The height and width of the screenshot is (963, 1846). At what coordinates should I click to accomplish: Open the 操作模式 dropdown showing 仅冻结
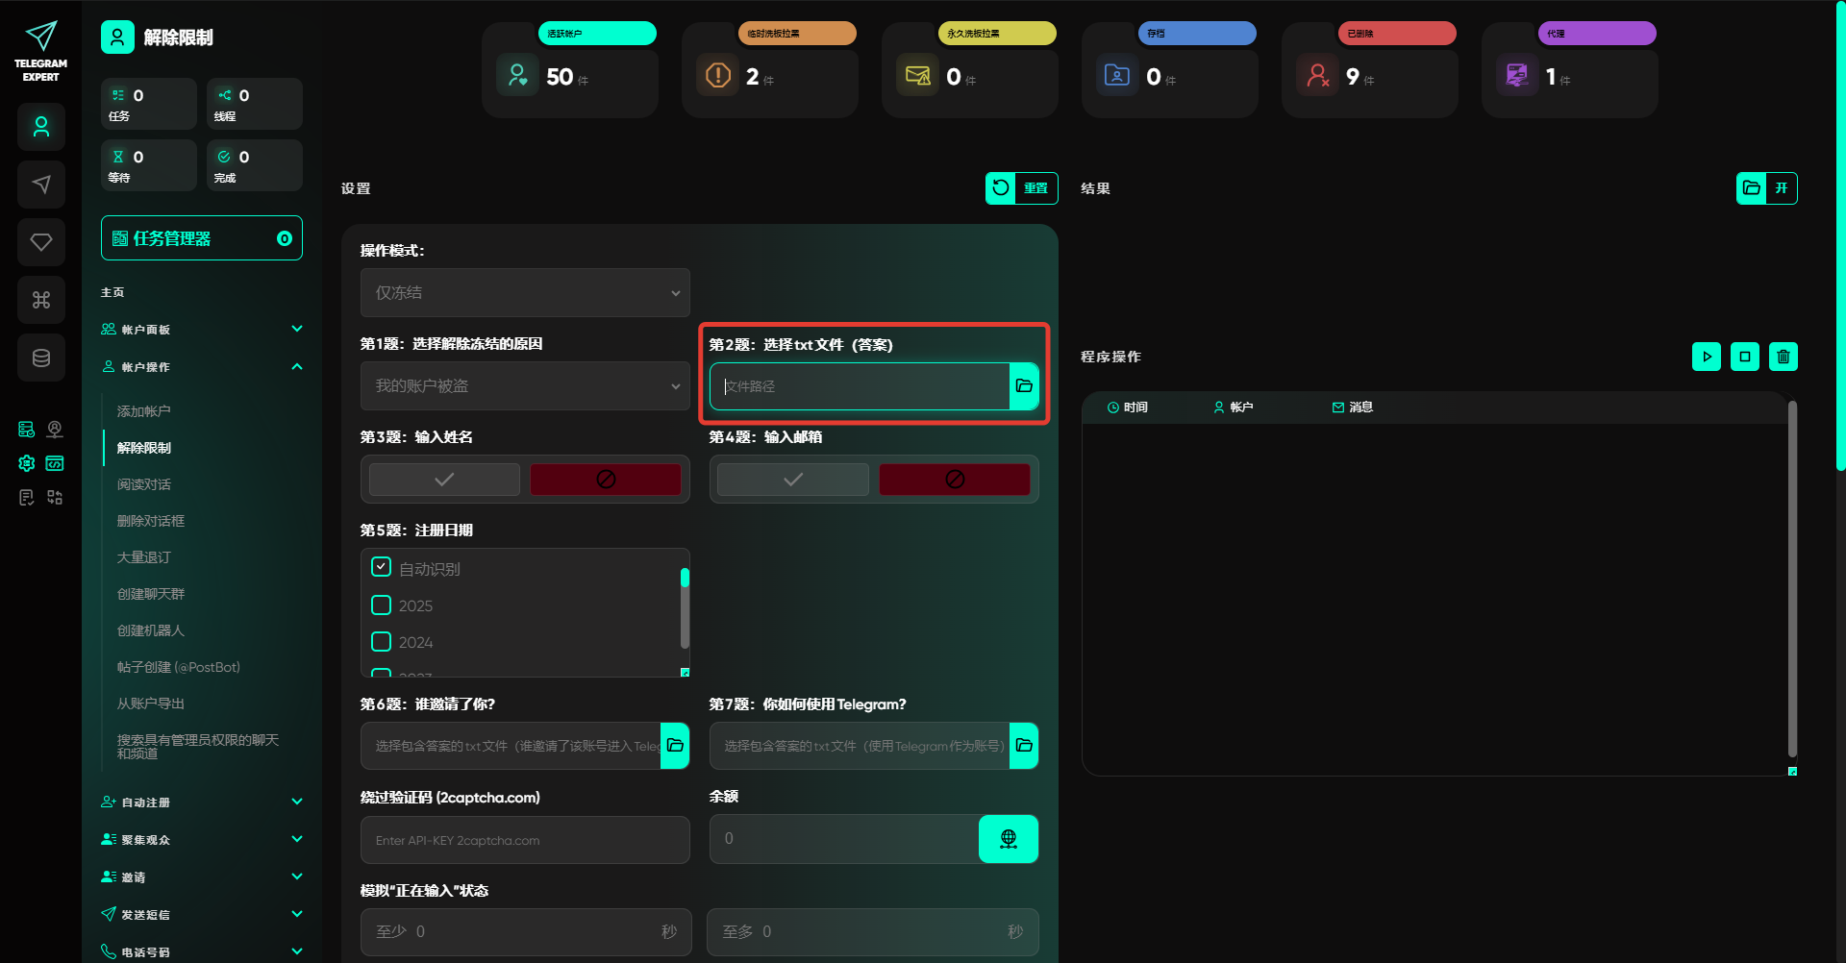point(525,293)
